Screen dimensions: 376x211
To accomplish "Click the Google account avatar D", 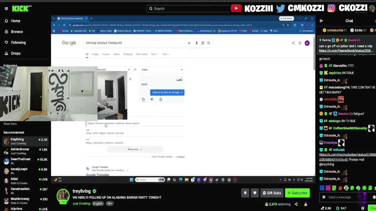I will [x=307, y=43].
